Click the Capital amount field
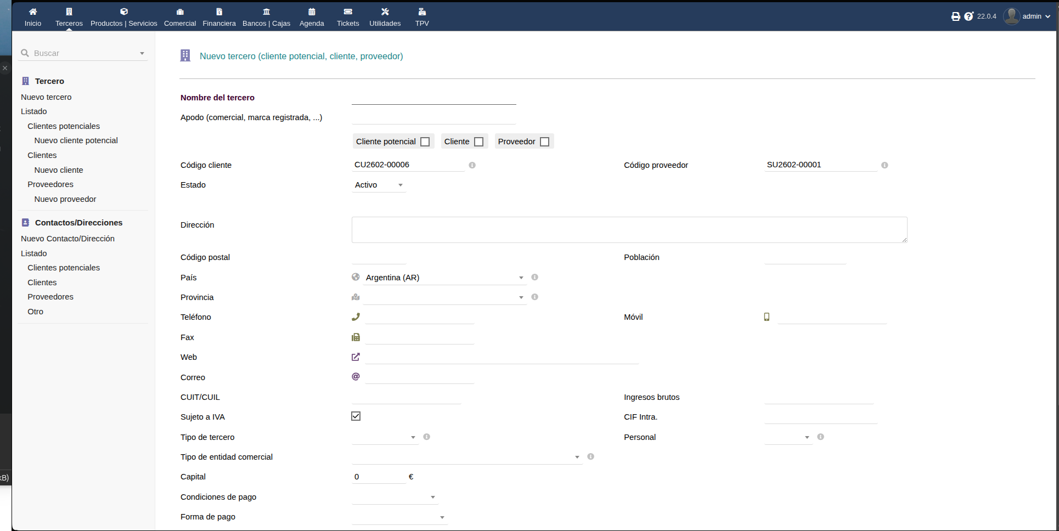1059x531 pixels. (x=379, y=477)
